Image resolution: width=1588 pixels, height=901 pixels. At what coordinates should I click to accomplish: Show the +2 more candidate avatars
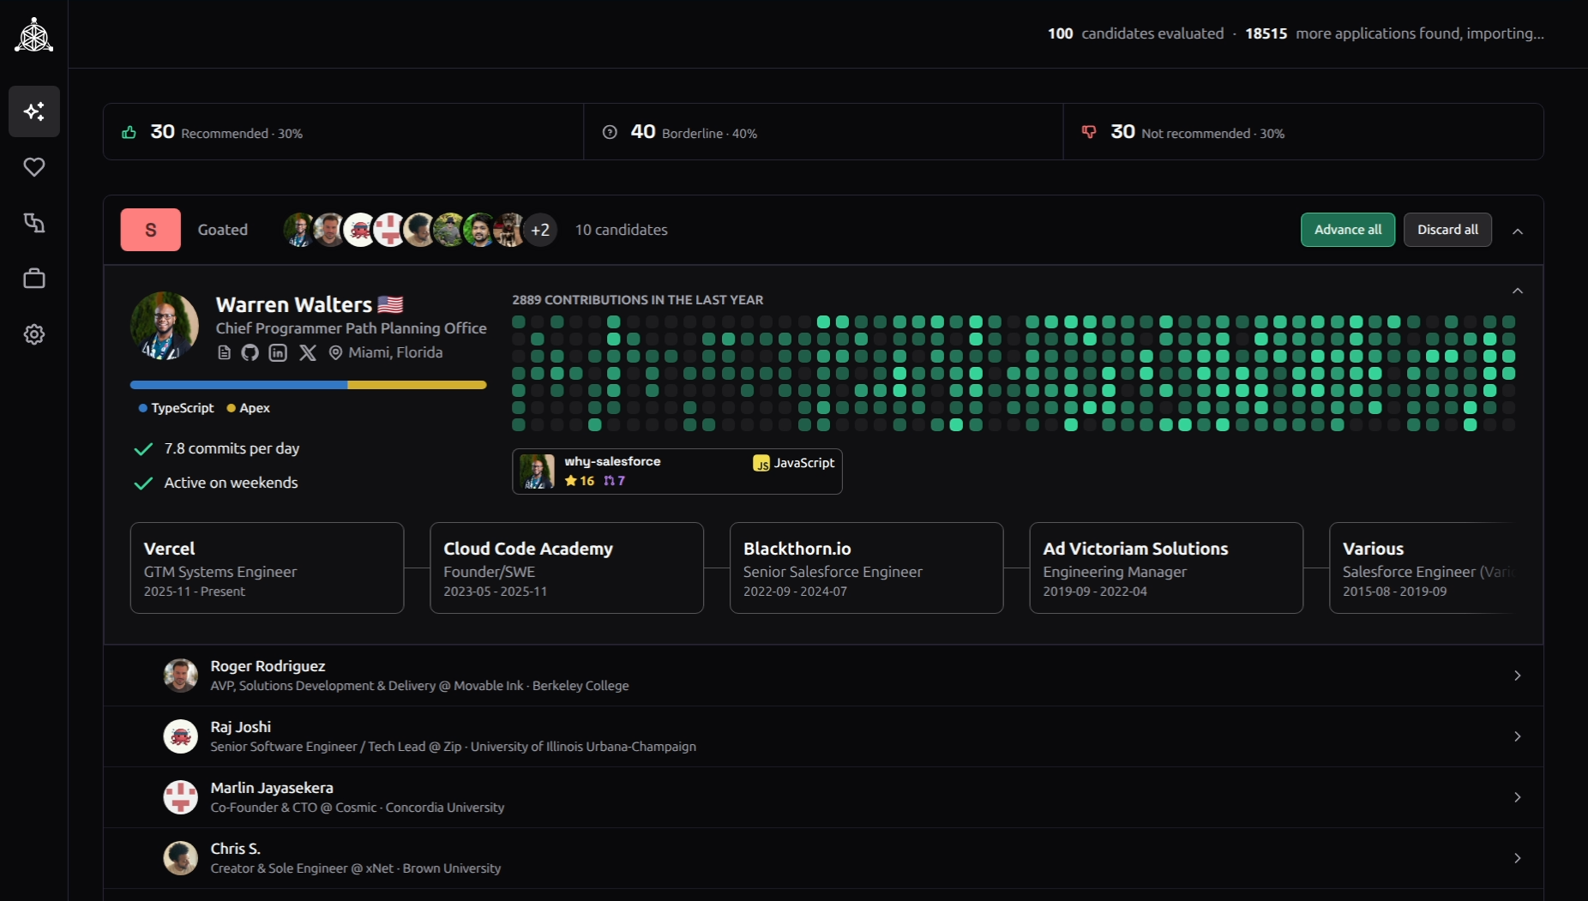coord(540,230)
